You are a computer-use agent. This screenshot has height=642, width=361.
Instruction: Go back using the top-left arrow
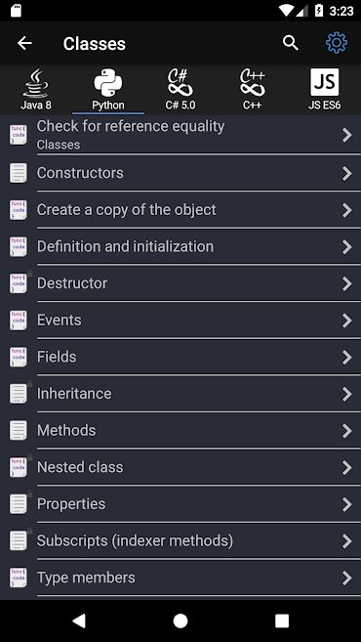pyautogui.click(x=24, y=43)
